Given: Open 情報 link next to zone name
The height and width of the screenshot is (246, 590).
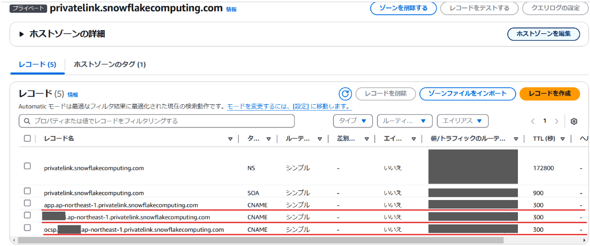Looking at the screenshot, I should pyautogui.click(x=232, y=9).
